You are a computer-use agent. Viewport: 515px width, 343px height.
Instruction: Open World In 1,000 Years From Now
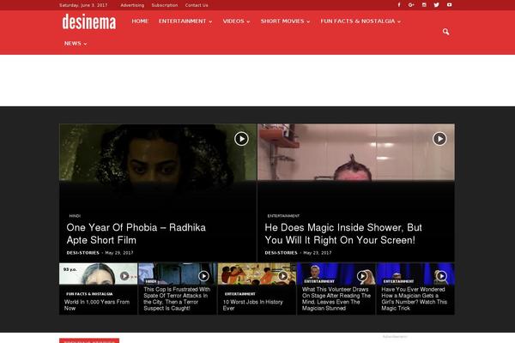tap(97, 305)
